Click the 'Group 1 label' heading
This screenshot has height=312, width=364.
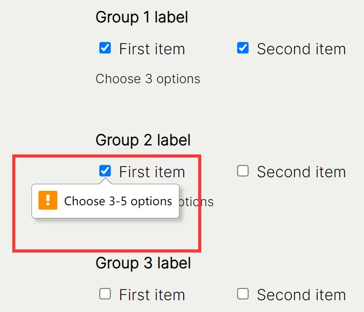[x=142, y=18]
